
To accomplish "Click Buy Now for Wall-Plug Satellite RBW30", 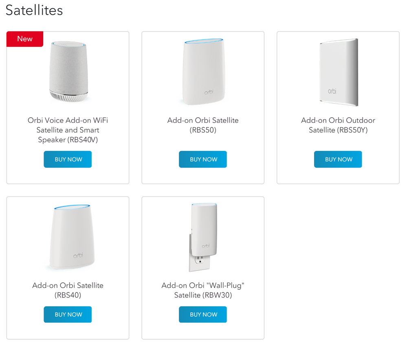I will point(202,314).
